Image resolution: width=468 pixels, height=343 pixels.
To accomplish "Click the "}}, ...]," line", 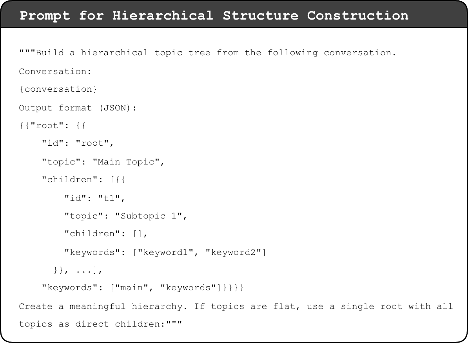I will (78, 270).
